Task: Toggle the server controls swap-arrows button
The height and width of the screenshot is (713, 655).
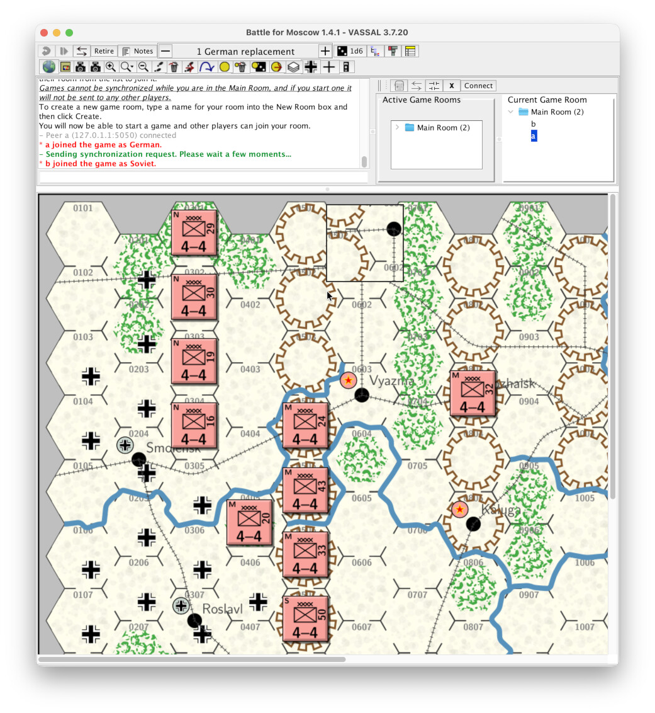Action: pos(416,86)
